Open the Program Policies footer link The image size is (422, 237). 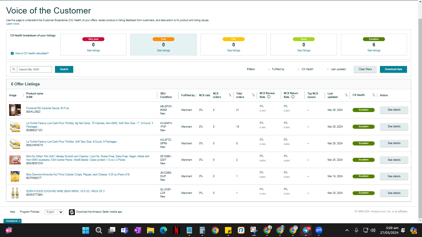point(30,212)
